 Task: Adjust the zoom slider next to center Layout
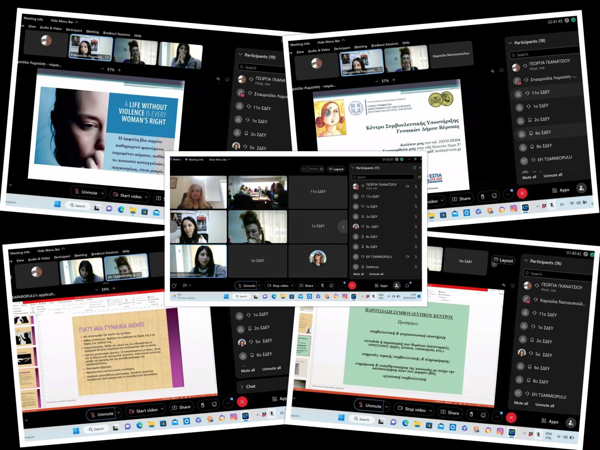[312, 169]
